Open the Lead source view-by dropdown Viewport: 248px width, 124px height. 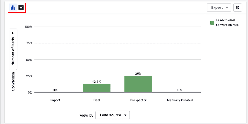(112, 115)
